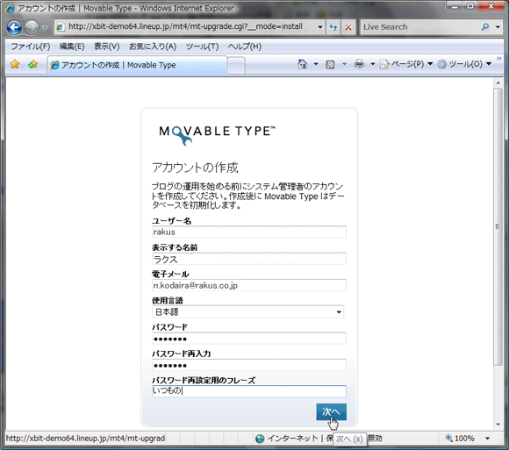
Task: Click the 次へ button
Action: tap(331, 412)
